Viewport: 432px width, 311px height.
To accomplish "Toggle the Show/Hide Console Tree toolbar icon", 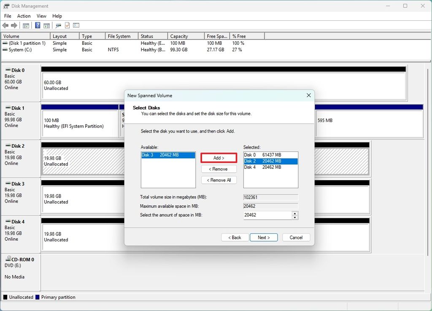I will coord(26,25).
